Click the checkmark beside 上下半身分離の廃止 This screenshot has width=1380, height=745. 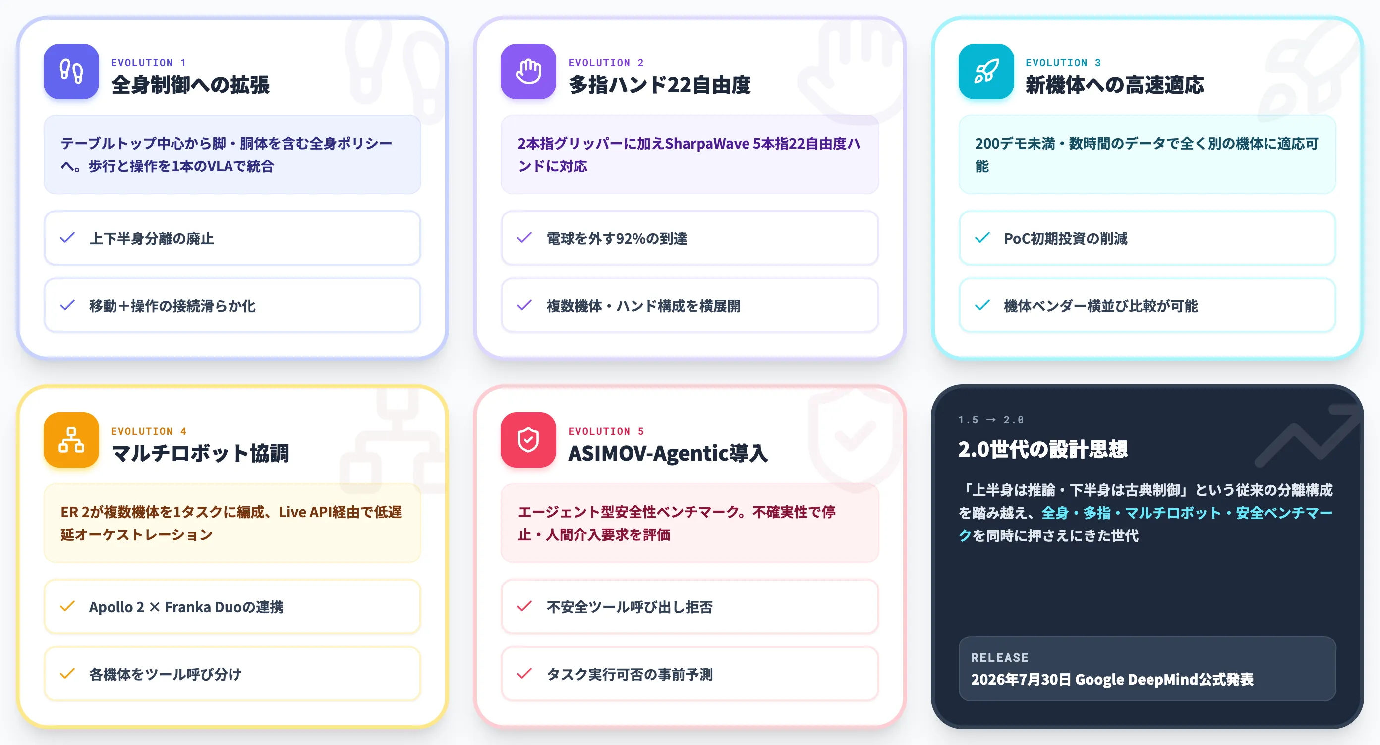tap(67, 238)
